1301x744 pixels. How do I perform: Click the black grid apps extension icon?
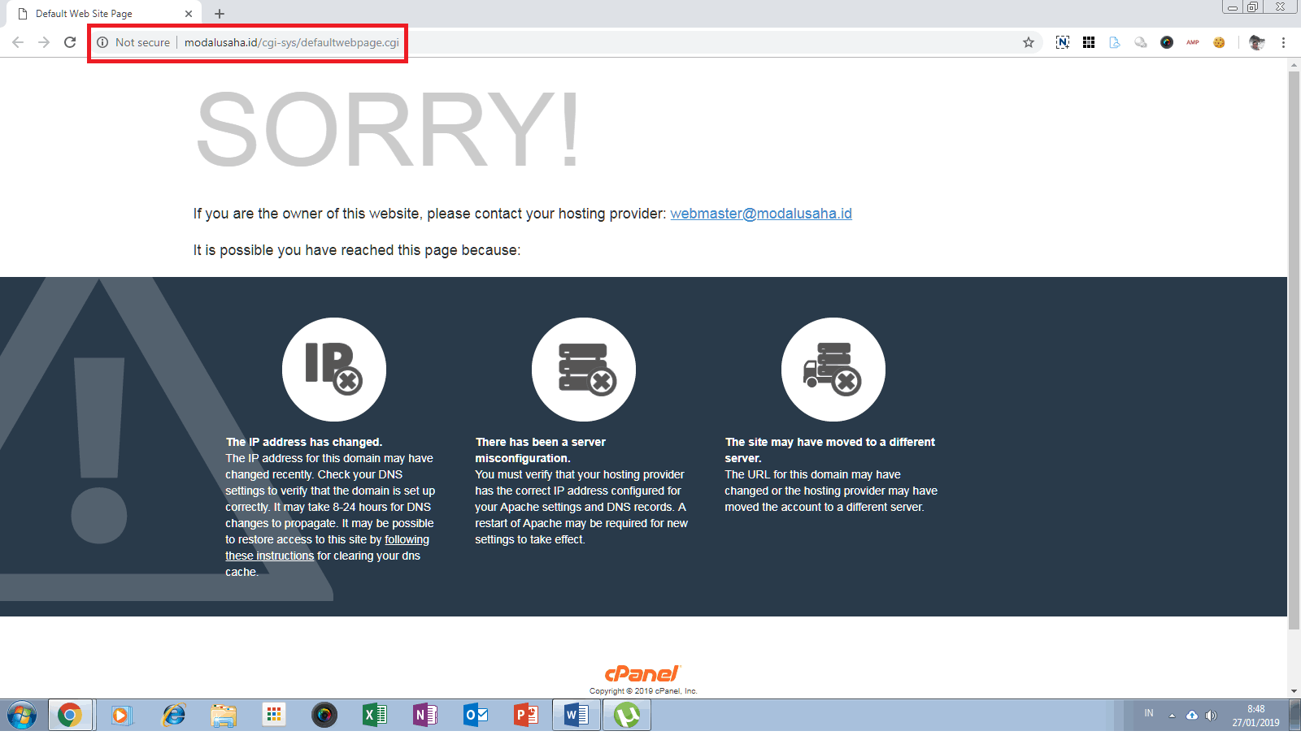point(1089,42)
